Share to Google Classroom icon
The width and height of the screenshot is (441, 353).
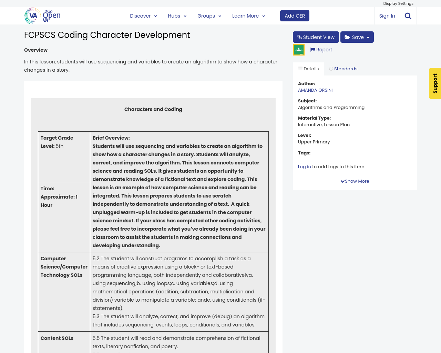tap(299, 50)
